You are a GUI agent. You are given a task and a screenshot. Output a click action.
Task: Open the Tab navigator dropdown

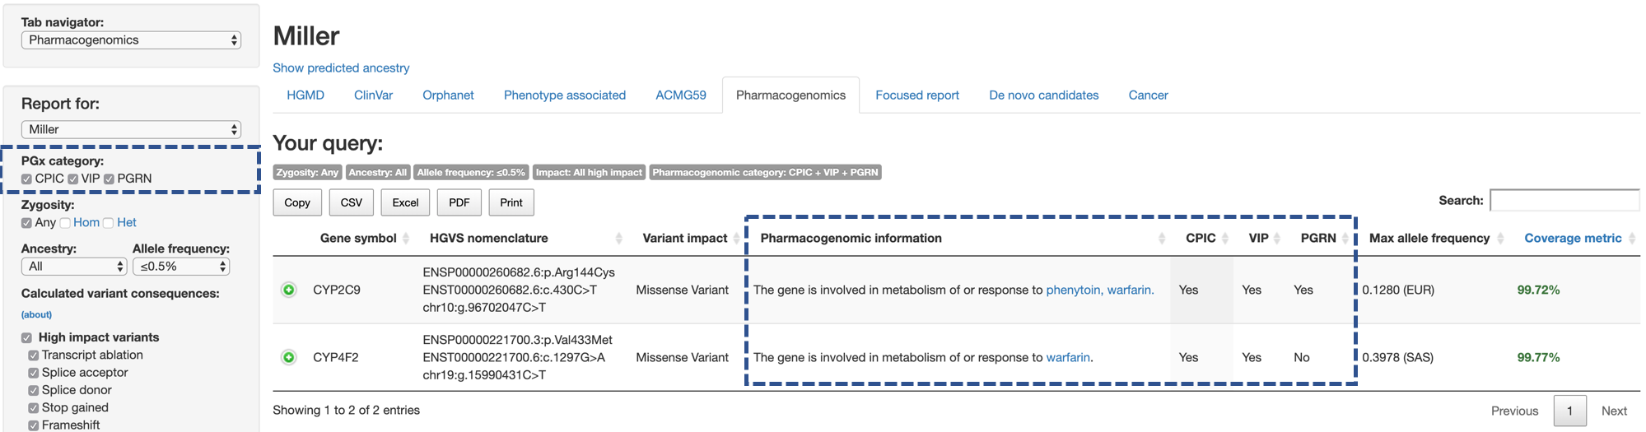(131, 40)
